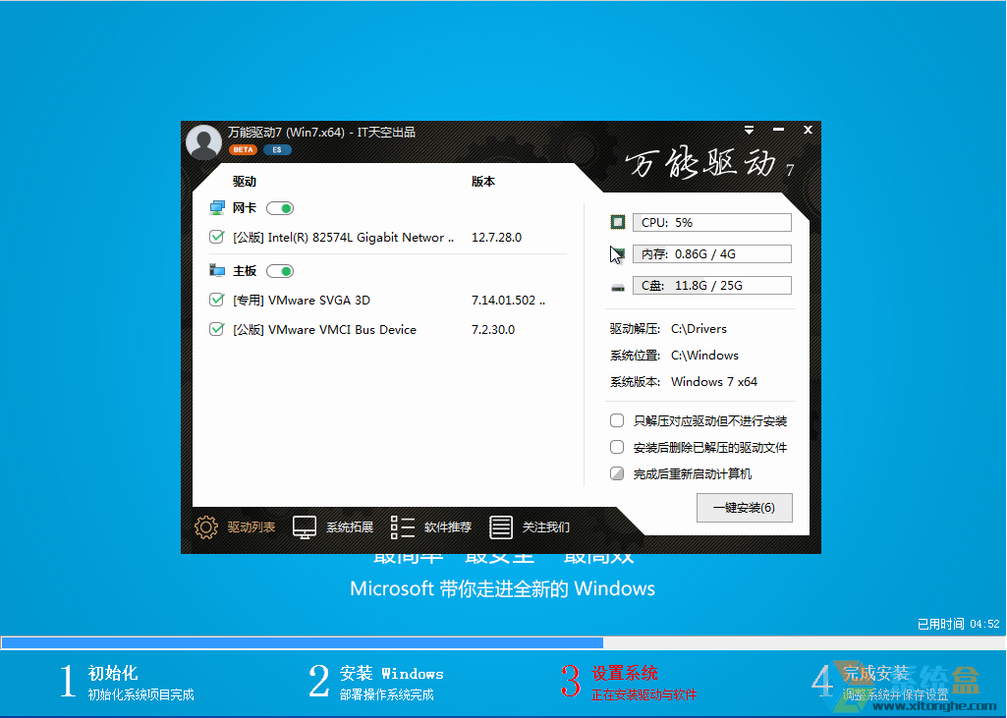Click step 2 安装 Windows label
Image resolution: width=1007 pixels, height=718 pixels.
click(392, 673)
